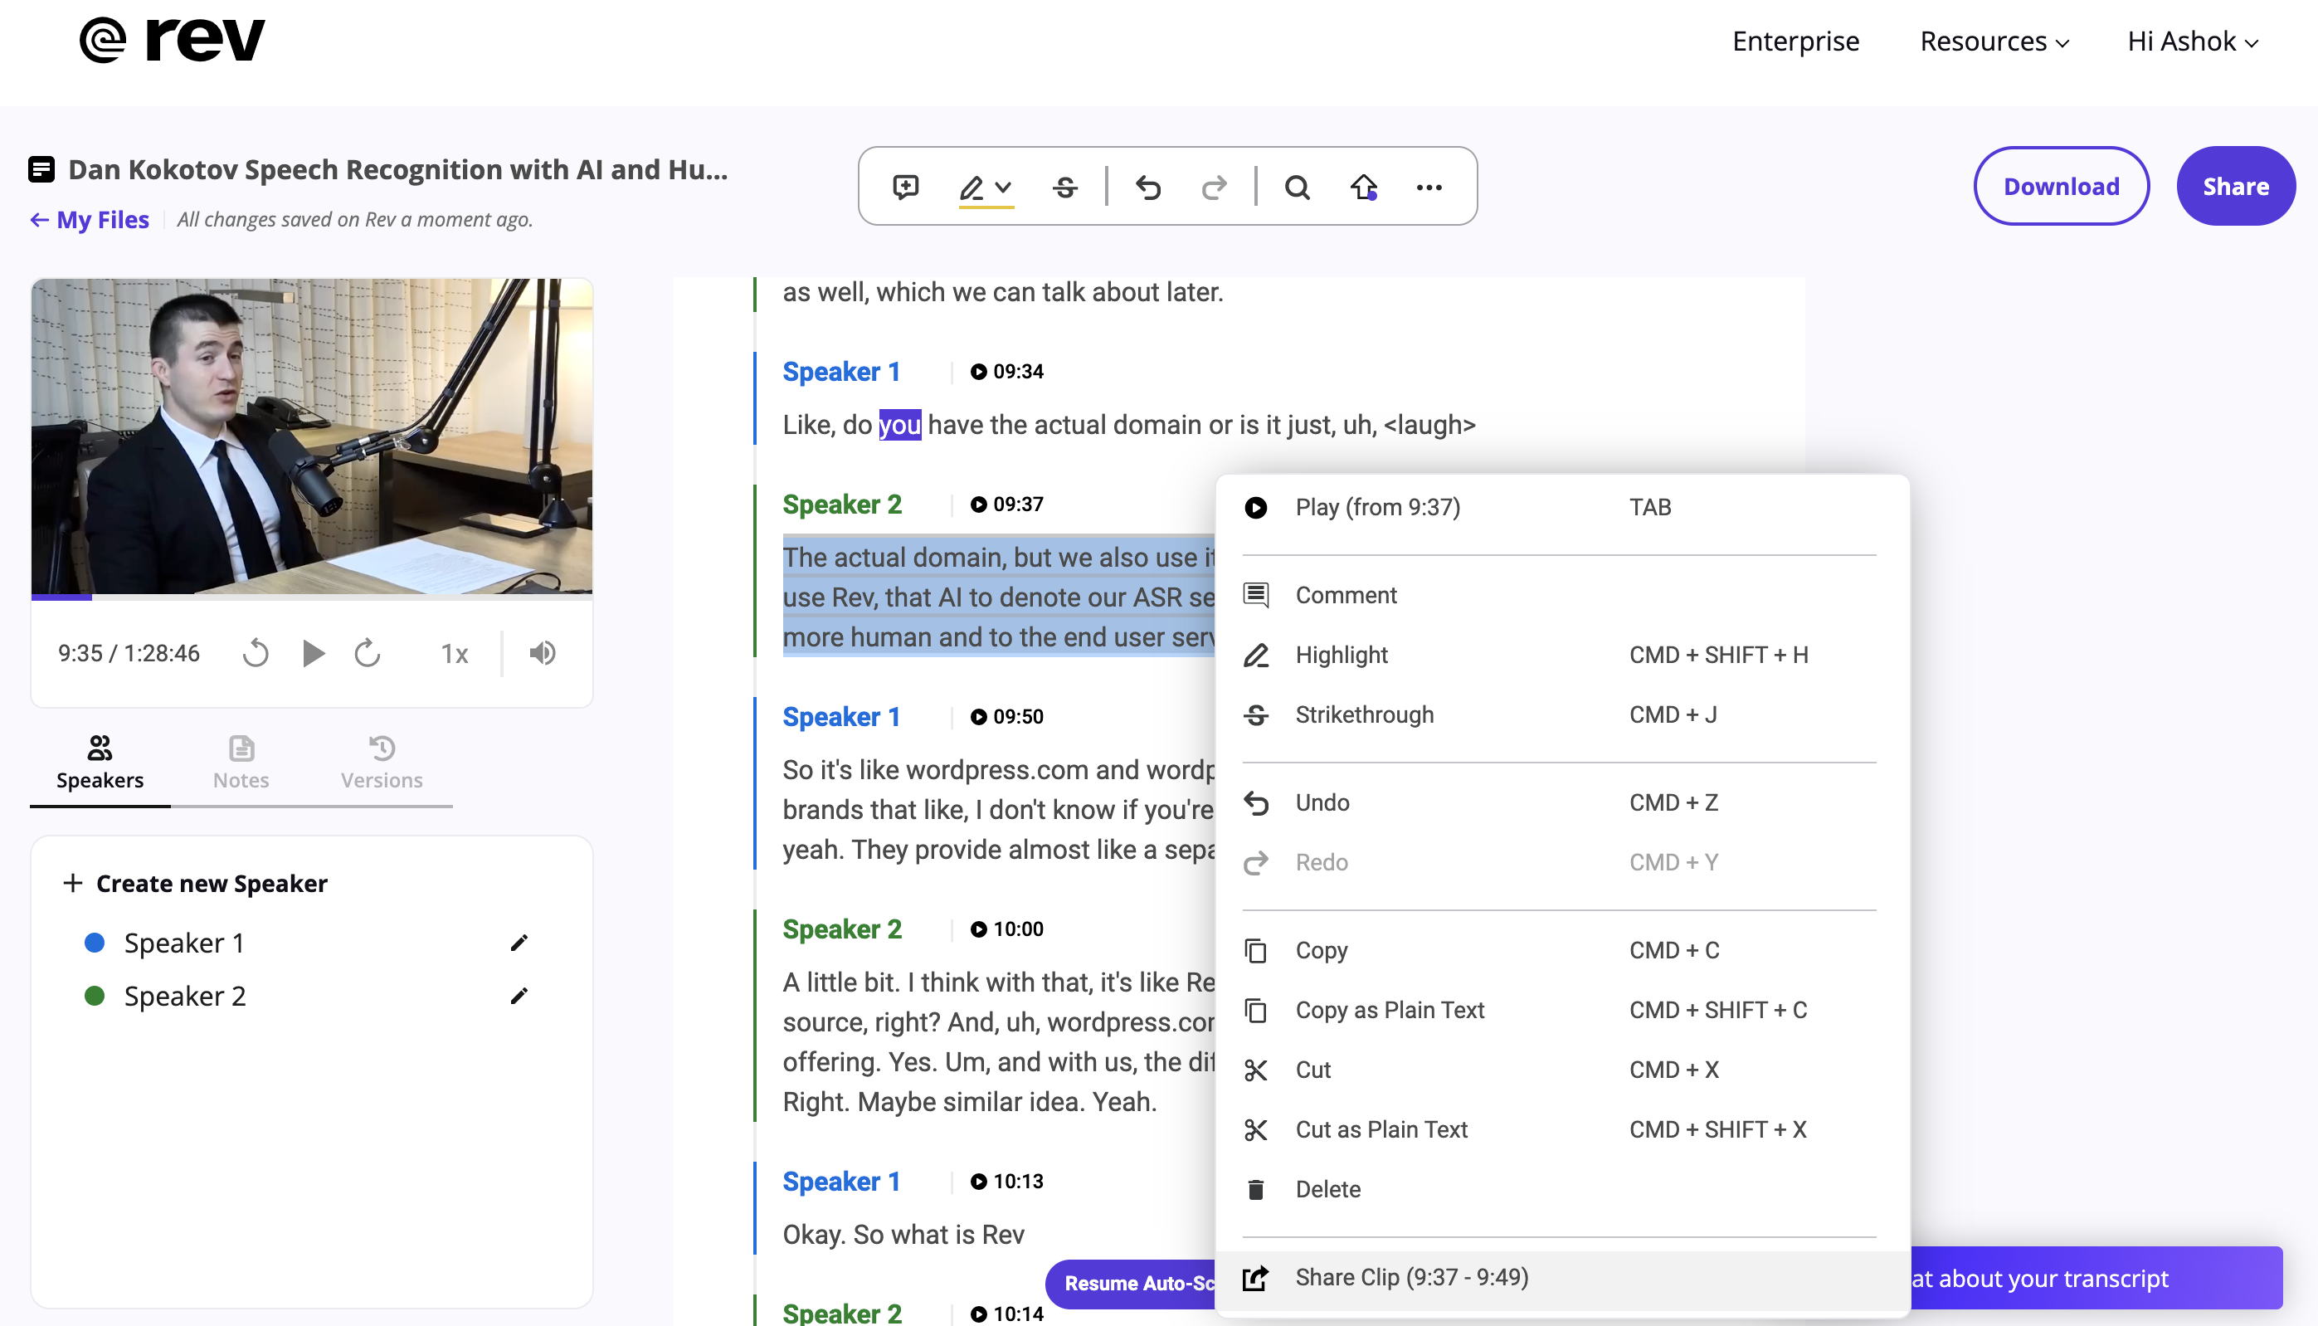Play the video with the play button

click(x=314, y=653)
